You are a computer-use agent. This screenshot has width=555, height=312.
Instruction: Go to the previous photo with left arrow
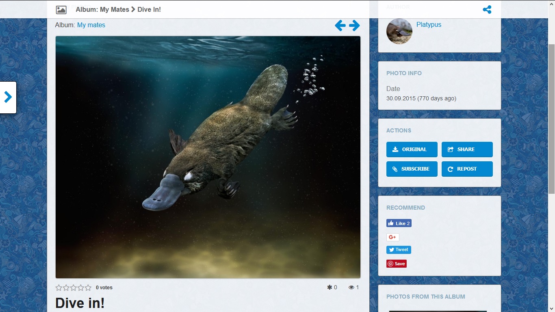[340, 26]
